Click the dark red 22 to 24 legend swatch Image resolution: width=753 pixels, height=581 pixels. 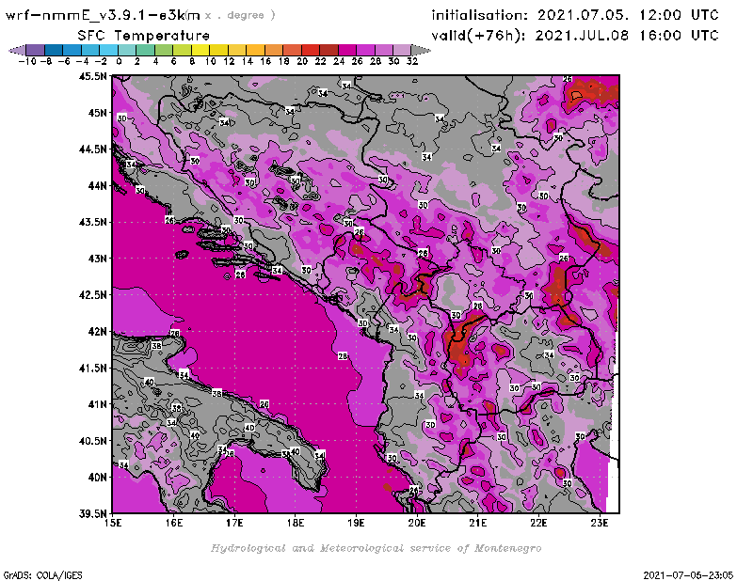click(328, 50)
